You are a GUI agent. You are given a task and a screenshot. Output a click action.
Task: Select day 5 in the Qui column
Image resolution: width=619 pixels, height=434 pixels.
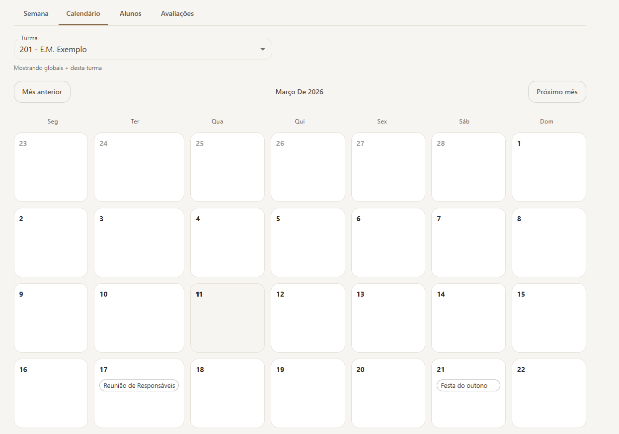[x=308, y=242]
